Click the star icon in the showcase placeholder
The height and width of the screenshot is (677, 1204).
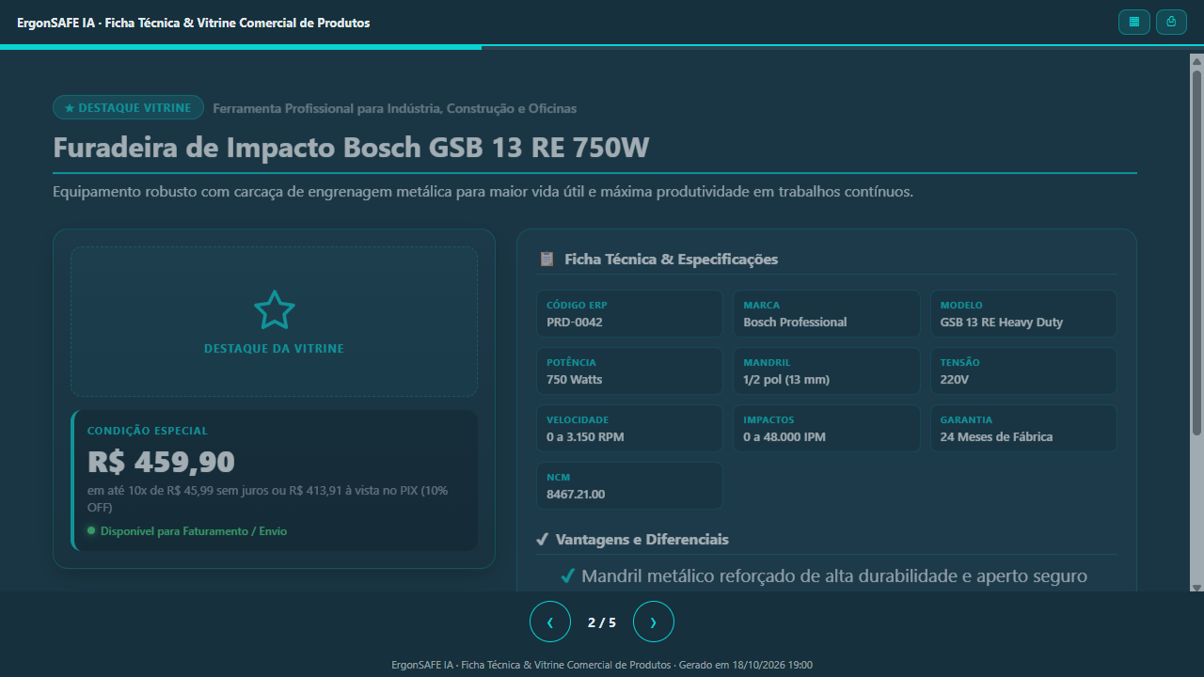[x=274, y=310]
